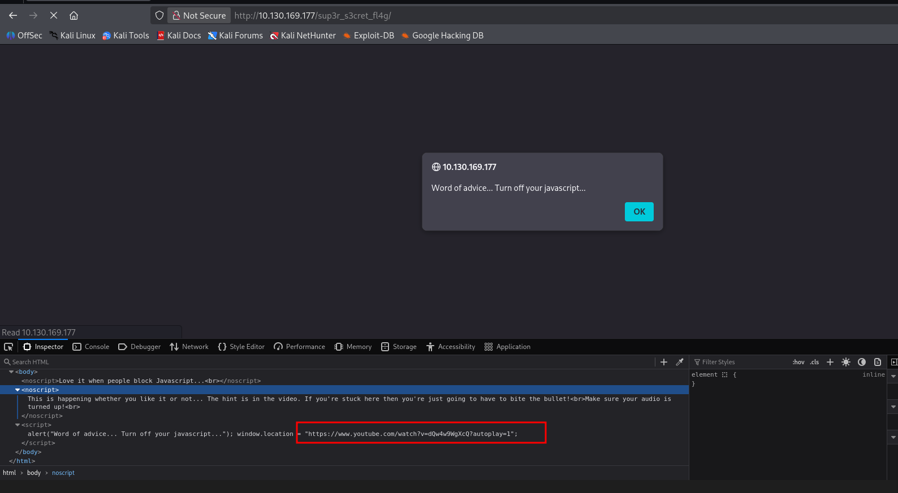Switch to the Console tab
The image size is (898, 493).
click(91, 347)
